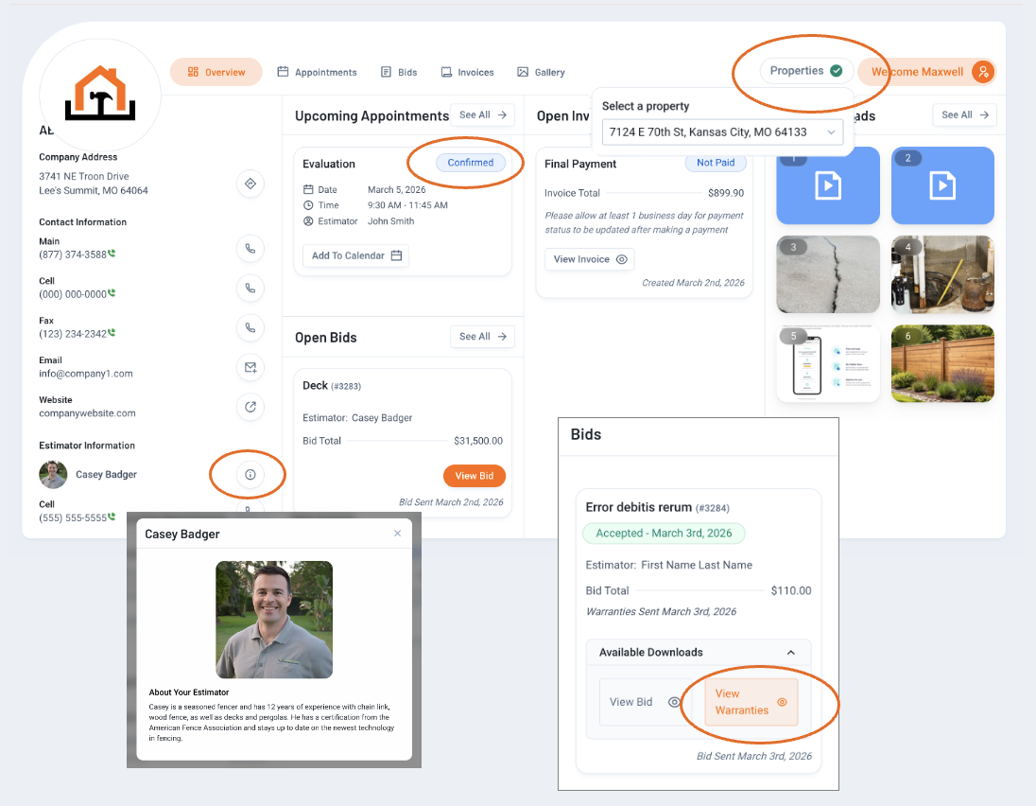1036x806 pixels.
Task: Click the company house logo
Action: 100,93
